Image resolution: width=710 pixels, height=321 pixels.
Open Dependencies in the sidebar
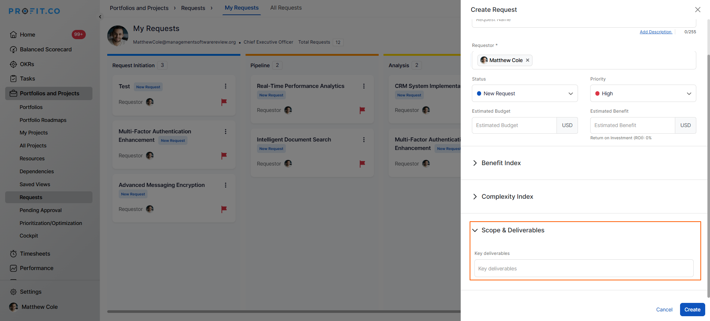37,171
